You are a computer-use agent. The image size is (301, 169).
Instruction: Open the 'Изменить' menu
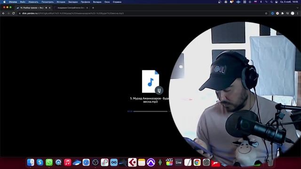pos(33,2)
